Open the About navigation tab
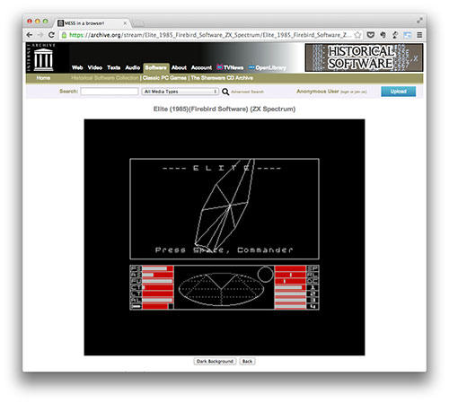The image size is (449, 403). (x=179, y=67)
